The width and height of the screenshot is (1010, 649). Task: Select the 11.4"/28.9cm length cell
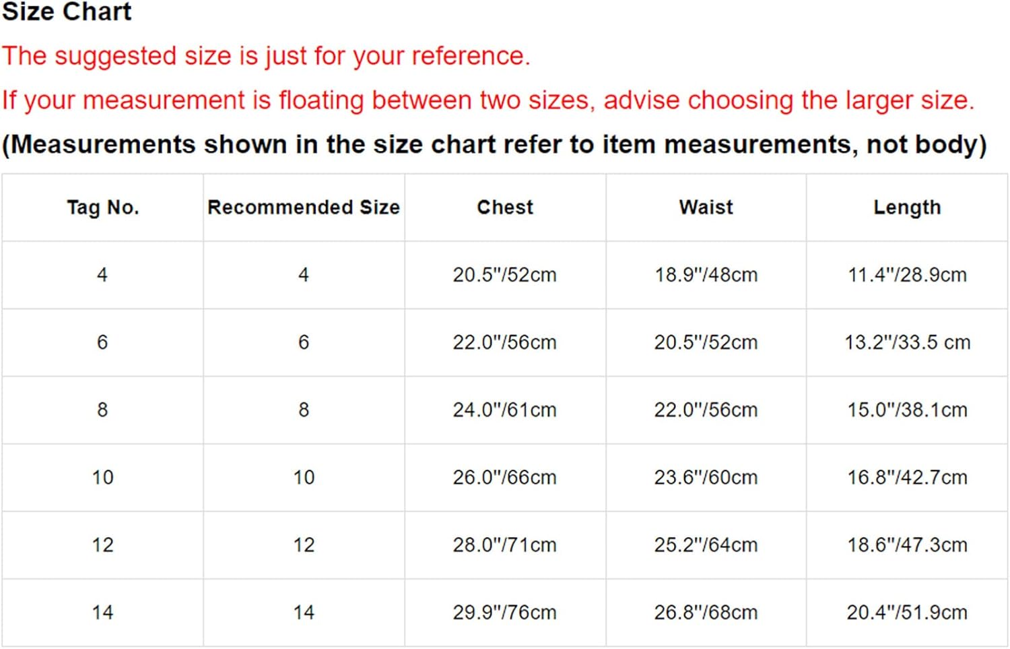907,275
